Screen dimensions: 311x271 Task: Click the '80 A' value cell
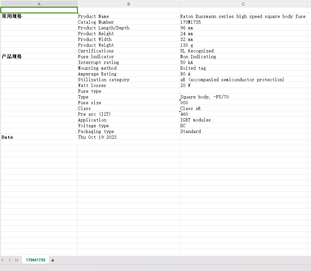click(243, 74)
